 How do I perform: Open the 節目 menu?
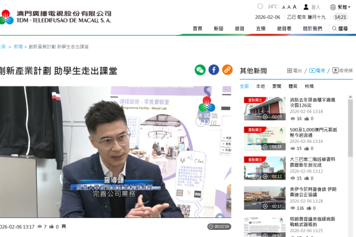240,28
